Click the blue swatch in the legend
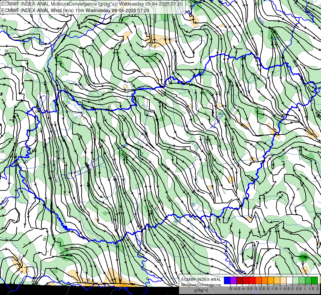 [x=227, y=281]
